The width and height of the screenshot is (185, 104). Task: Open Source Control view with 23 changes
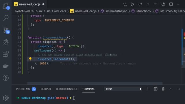6,30
